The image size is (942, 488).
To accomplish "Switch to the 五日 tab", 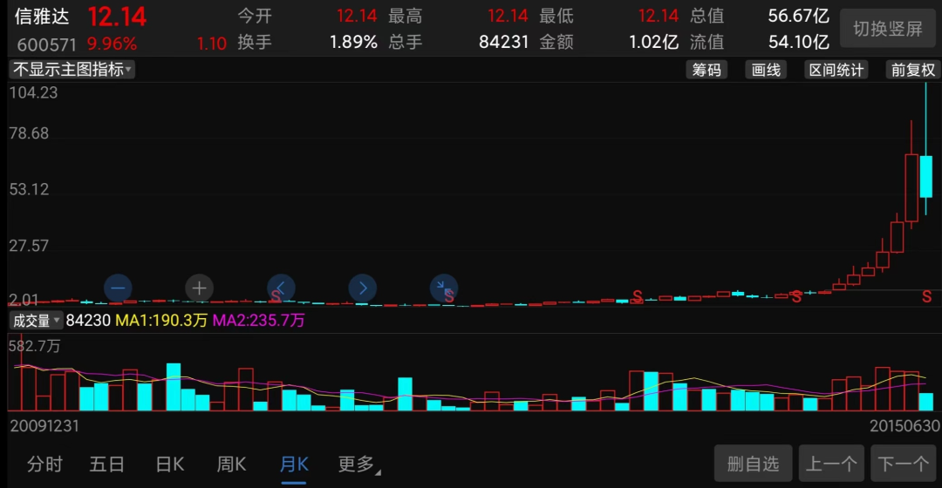I will click(107, 464).
